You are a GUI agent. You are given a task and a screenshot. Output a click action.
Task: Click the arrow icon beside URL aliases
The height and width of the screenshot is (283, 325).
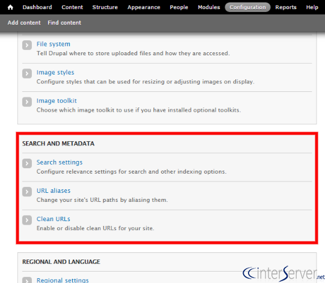point(27,192)
